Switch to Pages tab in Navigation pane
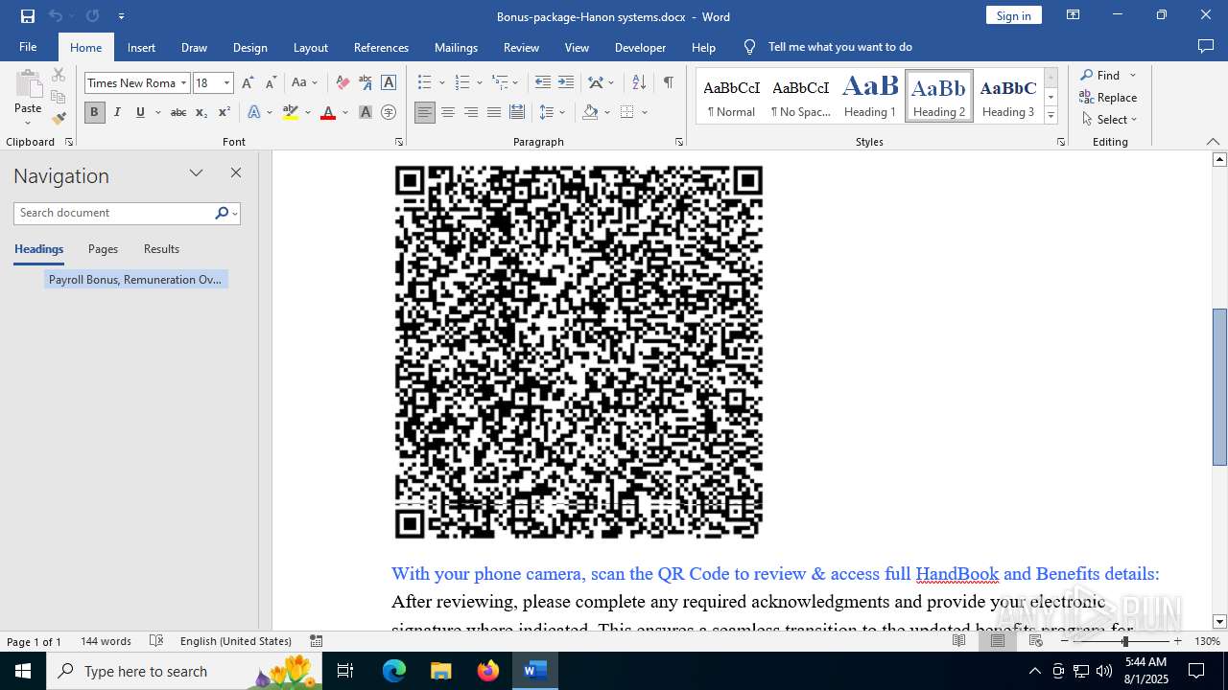The height and width of the screenshot is (690, 1228). [x=103, y=249]
